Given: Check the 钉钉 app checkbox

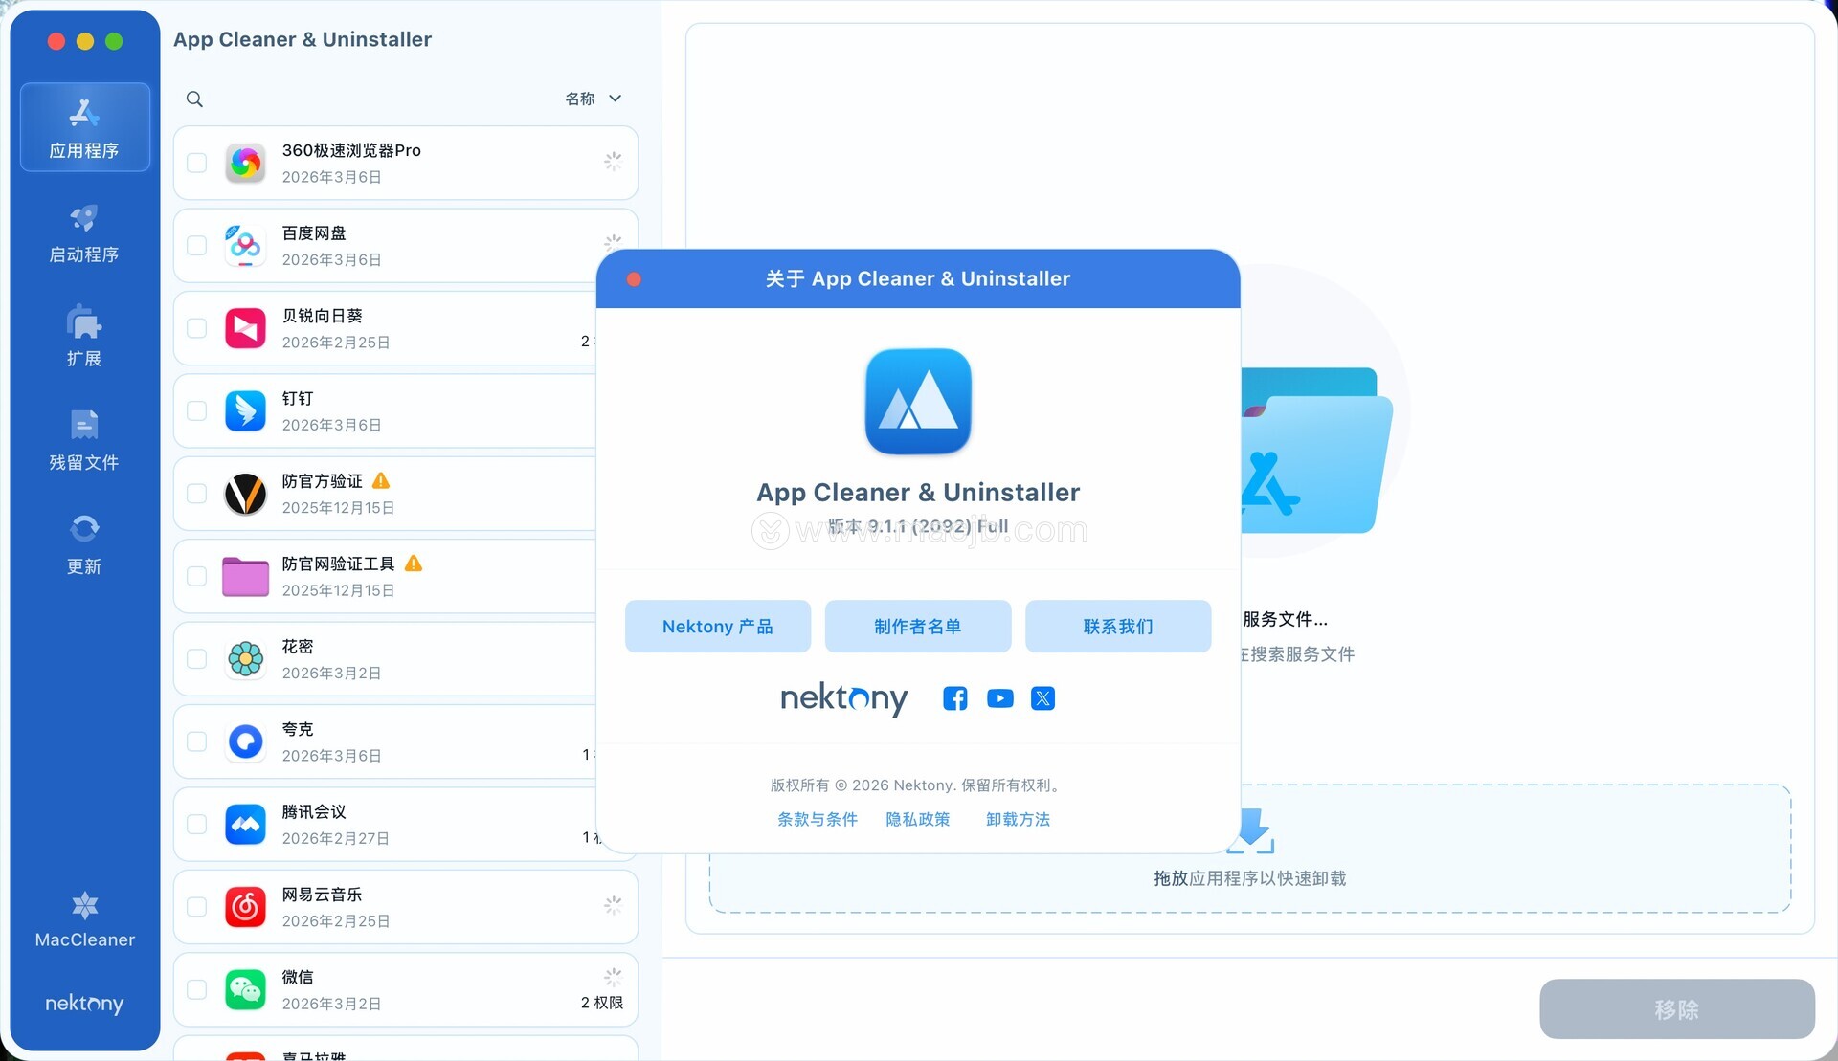Looking at the screenshot, I should 197,410.
